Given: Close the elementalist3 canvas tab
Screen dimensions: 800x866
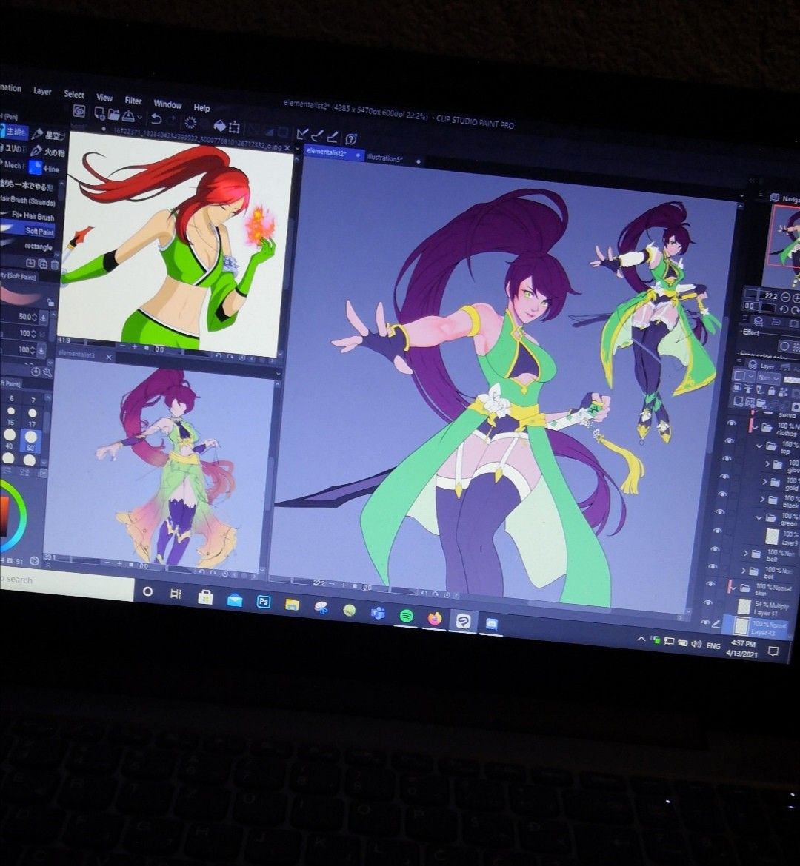Looking at the screenshot, I should tap(108, 357).
